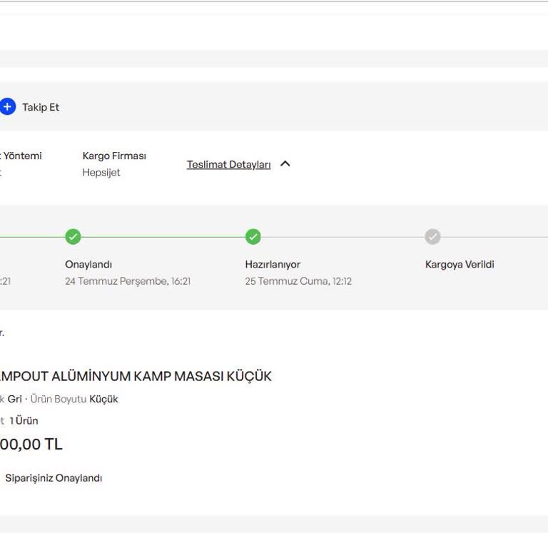This screenshot has height=548, width=548.
Task: Click the grey checkmark above Kargoya Verildi
Action: click(x=432, y=237)
